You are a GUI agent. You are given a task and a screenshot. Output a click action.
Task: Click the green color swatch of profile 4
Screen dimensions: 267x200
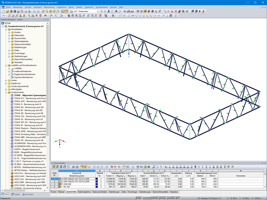point(60,187)
